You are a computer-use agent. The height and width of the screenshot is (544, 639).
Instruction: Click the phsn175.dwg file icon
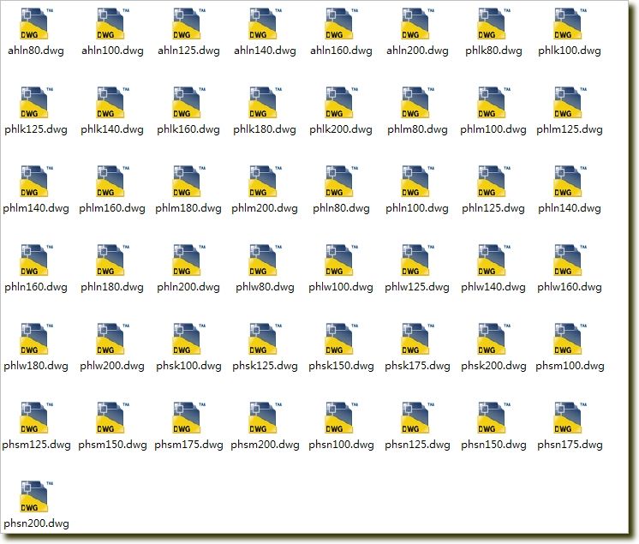point(568,418)
